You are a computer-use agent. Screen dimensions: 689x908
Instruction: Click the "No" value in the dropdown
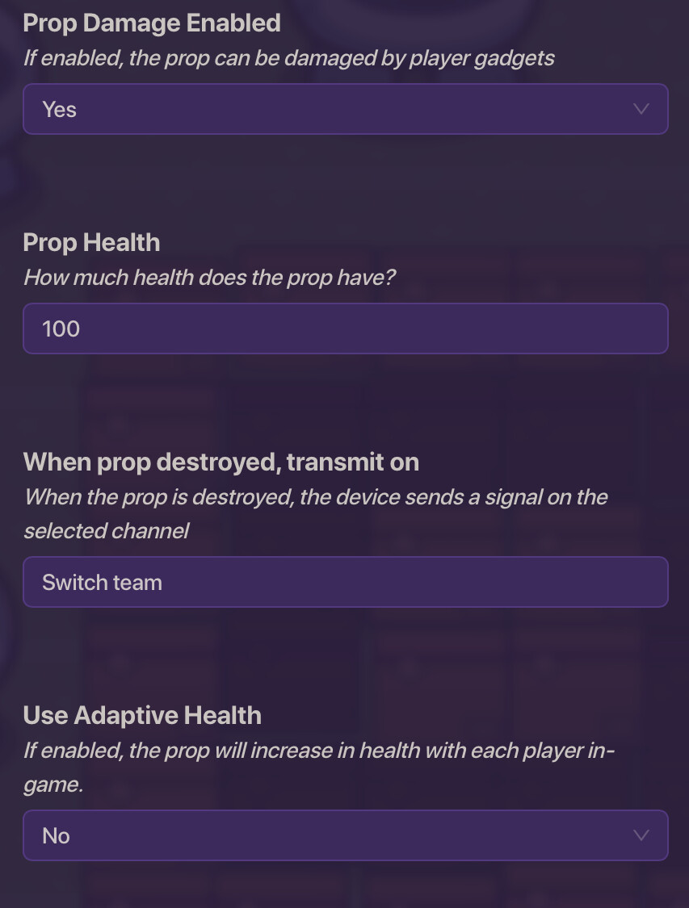pyautogui.click(x=57, y=835)
